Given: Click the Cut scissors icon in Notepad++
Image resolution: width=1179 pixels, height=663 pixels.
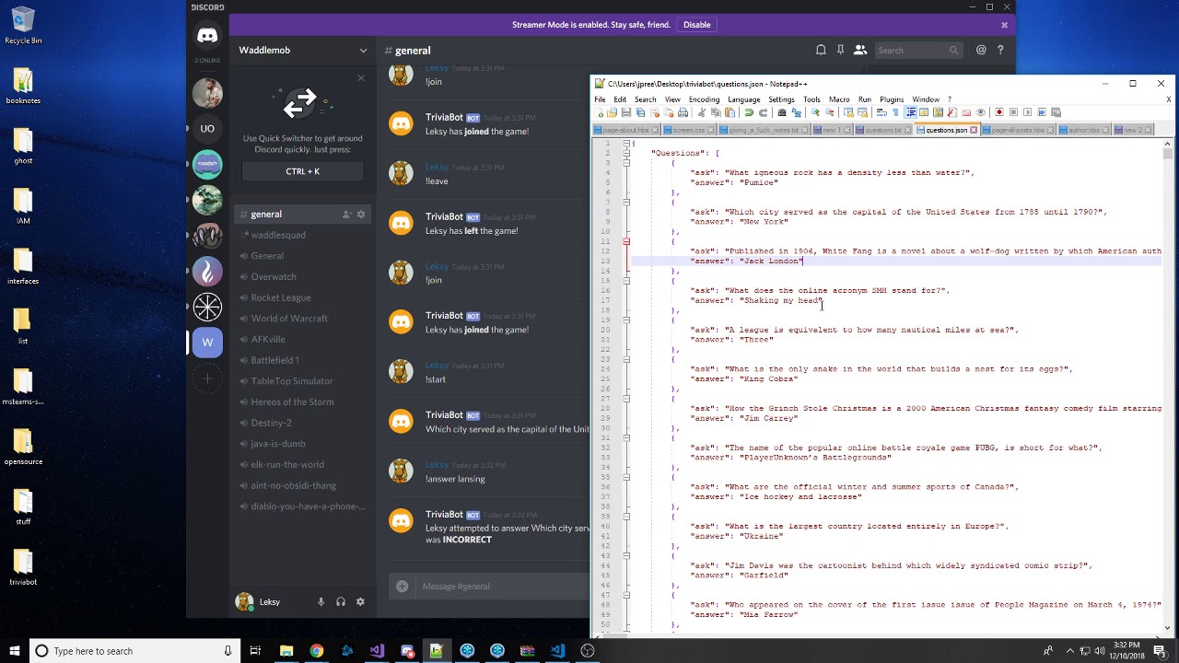Looking at the screenshot, I should point(701,112).
